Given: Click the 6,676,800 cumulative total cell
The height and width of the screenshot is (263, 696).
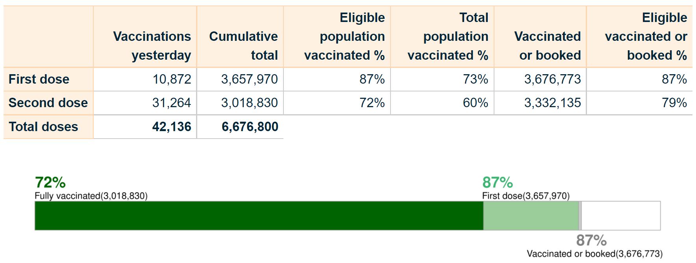Looking at the screenshot, I should click(250, 127).
